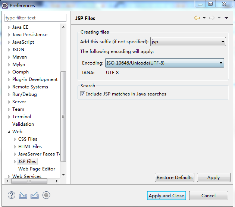Expand the Plug-in Development node
The width and height of the screenshot is (235, 207).
(x=9, y=79)
